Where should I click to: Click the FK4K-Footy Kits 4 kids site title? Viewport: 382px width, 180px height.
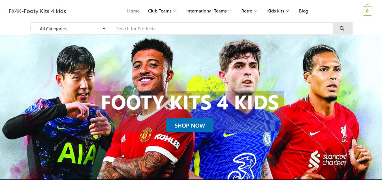pyautogui.click(x=37, y=11)
